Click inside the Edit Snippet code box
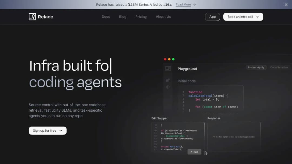The height and width of the screenshot is (164, 292). tap(178, 137)
